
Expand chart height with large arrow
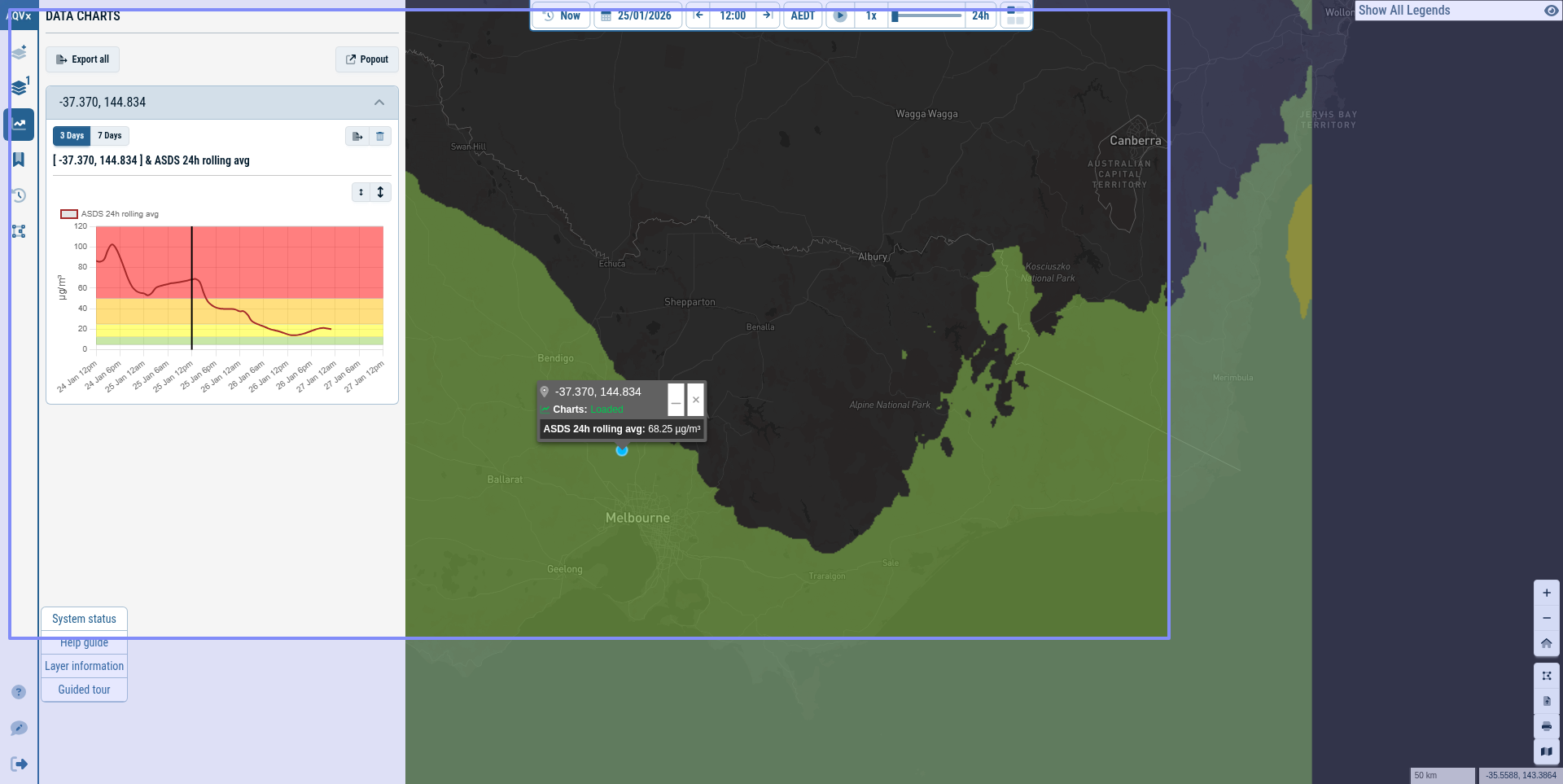coord(380,192)
